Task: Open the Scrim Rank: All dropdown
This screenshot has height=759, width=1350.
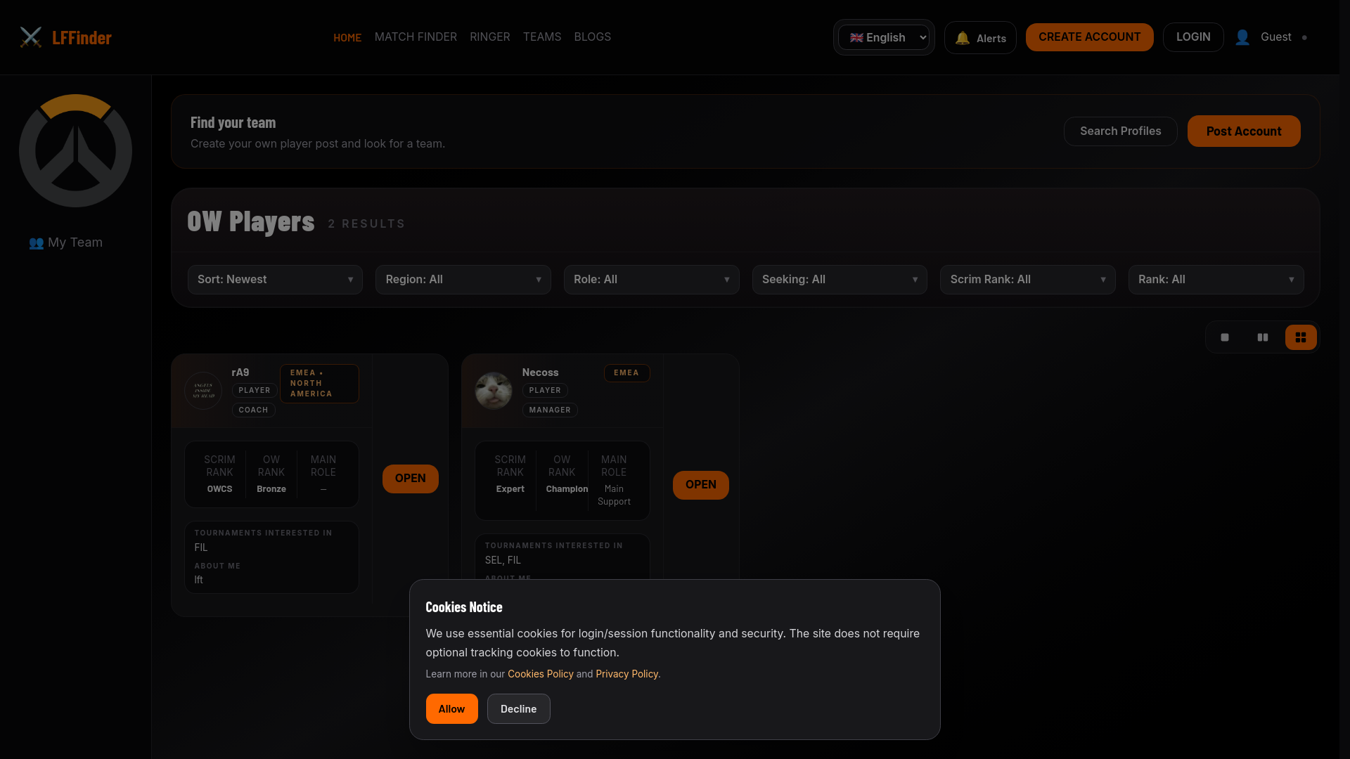Action: tap(1028, 280)
